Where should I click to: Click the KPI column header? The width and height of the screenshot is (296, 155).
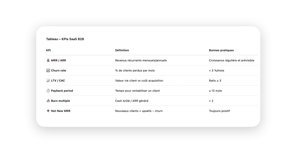(49, 50)
